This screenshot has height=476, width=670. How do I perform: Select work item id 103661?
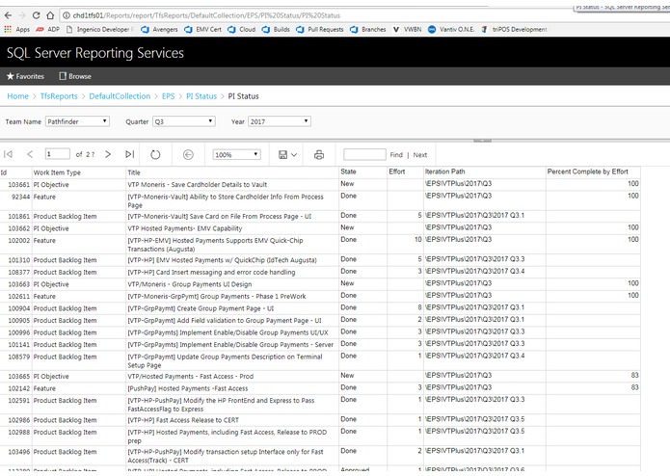[x=19, y=184]
